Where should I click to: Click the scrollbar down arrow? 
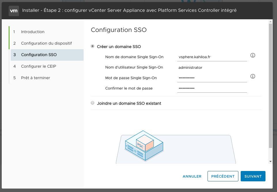(270, 161)
